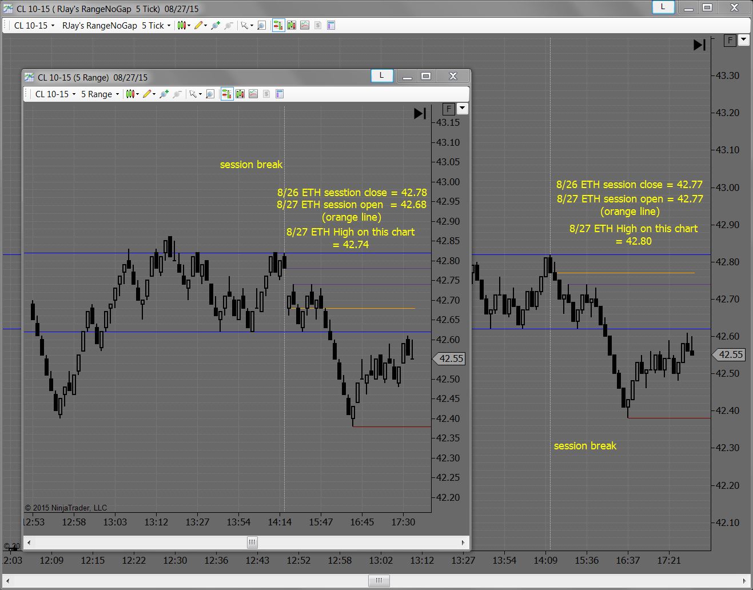This screenshot has height=590, width=753.
Task: Click right scroll arrow in 5 Range window
Action: (x=463, y=542)
